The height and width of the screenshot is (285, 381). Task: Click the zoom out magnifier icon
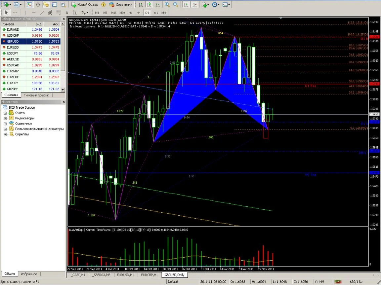pos(175,5)
